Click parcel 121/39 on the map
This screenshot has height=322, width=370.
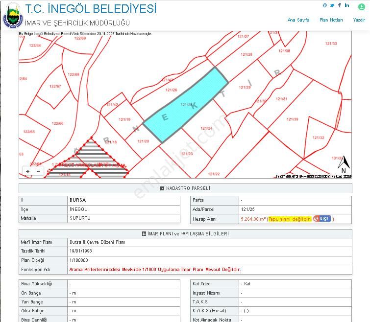pos(292,119)
